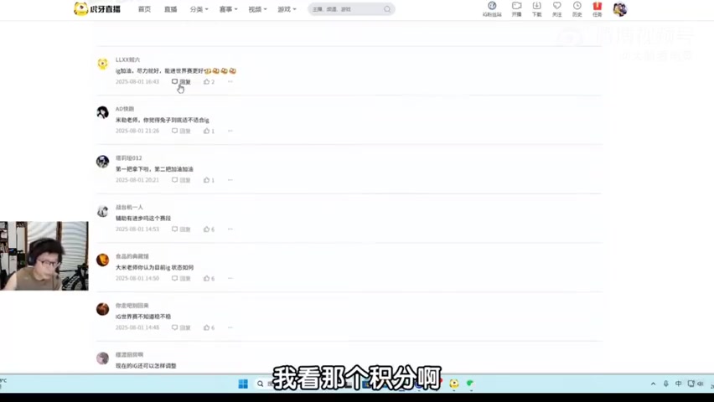This screenshot has height=402, width=714.
Task: Expand the 赛事 dropdown menu
Action: pyautogui.click(x=228, y=9)
